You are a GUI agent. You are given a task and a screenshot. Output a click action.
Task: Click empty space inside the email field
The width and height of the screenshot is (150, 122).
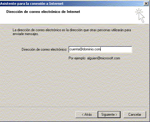point(116,49)
